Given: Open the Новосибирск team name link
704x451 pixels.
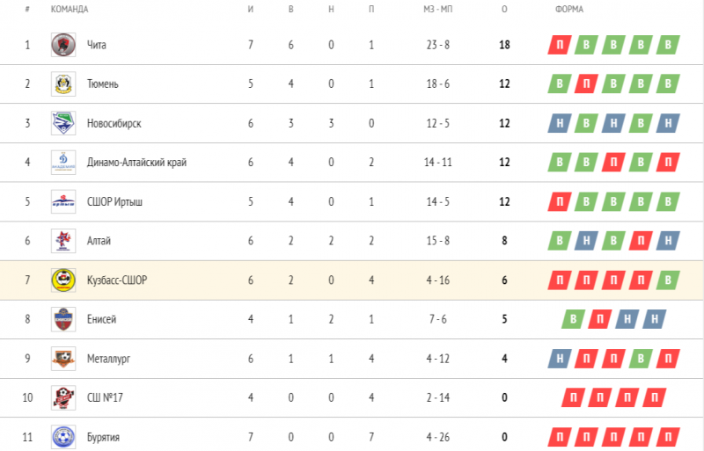Looking at the screenshot, I should (114, 123).
